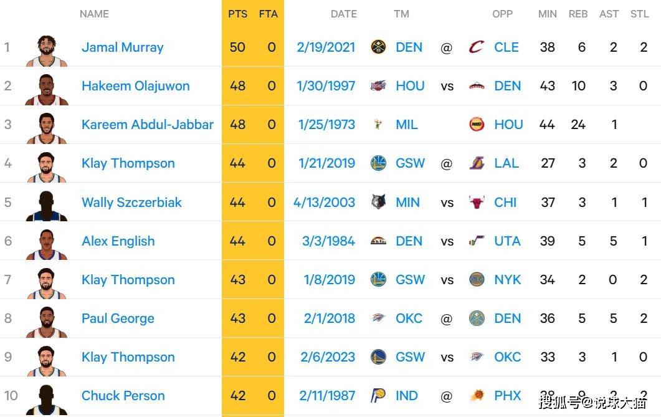The height and width of the screenshot is (417, 661).
Task: Click the Pacers logo next to IND
Action: tap(378, 396)
